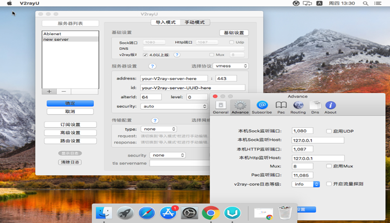Open Launchpad rocket in the dock

pos(125,213)
